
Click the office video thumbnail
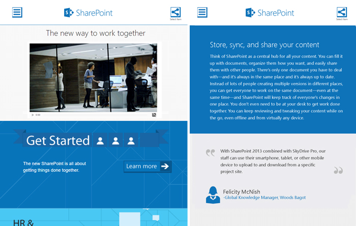pos(93,78)
